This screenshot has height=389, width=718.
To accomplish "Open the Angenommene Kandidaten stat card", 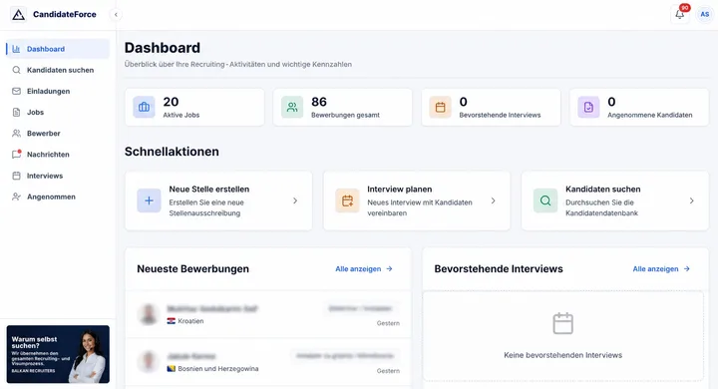I will (639, 107).
